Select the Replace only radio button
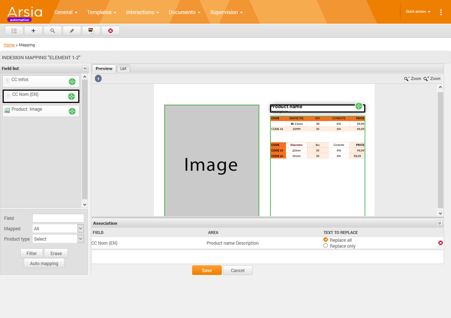Image resolution: width=451 pixels, height=318 pixels. pyautogui.click(x=326, y=246)
